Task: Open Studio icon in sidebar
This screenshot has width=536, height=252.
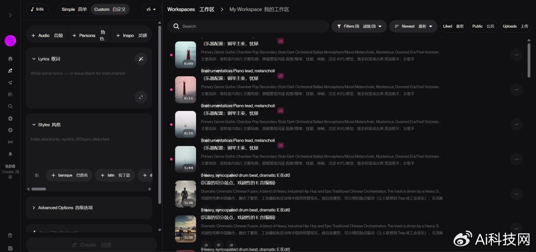Action: [x=10, y=83]
